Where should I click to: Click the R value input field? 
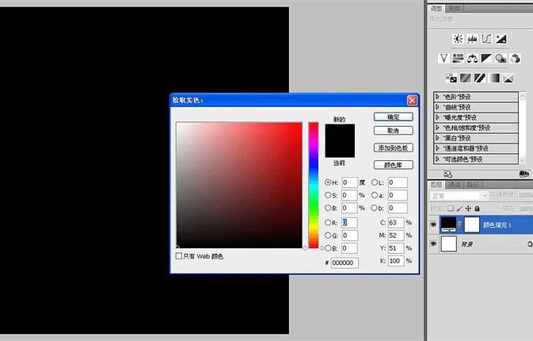pos(349,222)
